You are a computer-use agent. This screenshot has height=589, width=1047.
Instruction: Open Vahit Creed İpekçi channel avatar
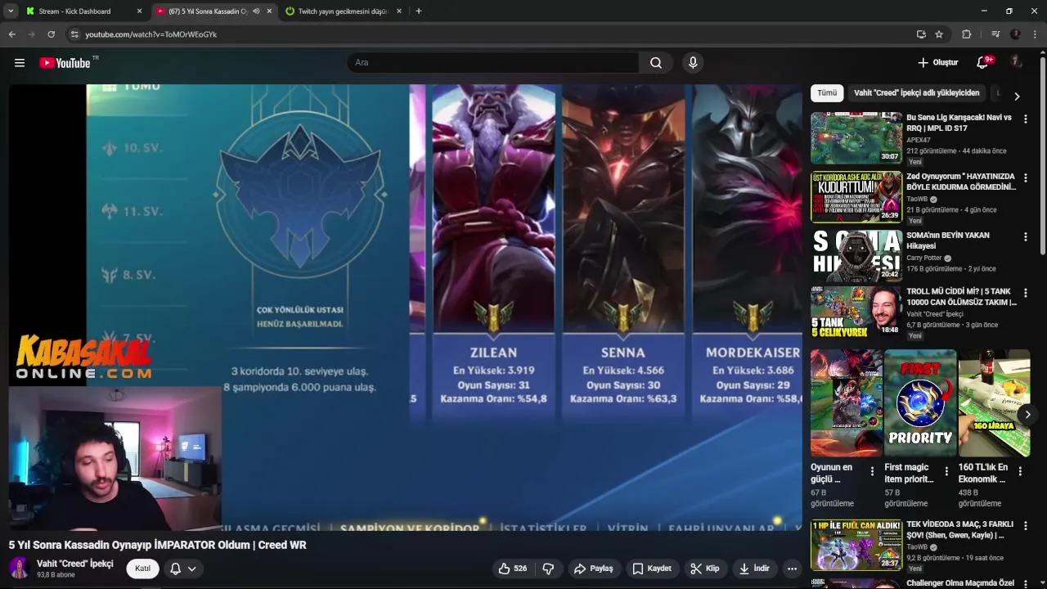click(x=20, y=569)
